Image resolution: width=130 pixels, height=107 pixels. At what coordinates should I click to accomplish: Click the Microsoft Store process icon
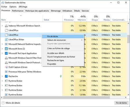[6, 49]
